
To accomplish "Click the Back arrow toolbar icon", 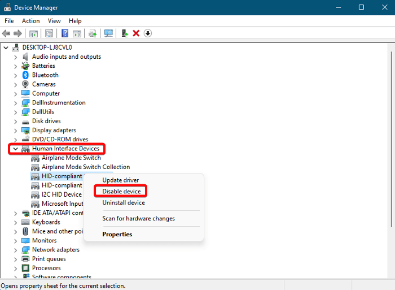I will pyautogui.click(x=6, y=33).
